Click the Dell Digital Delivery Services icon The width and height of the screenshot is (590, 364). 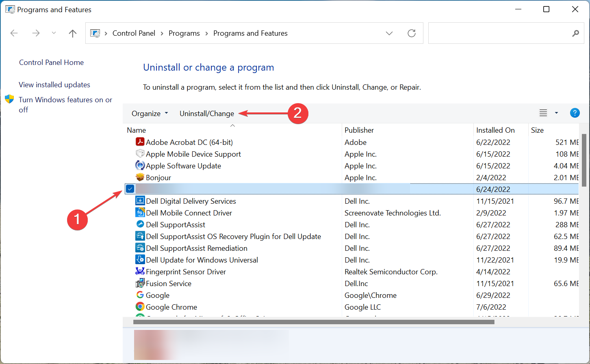(x=140, y=200)
